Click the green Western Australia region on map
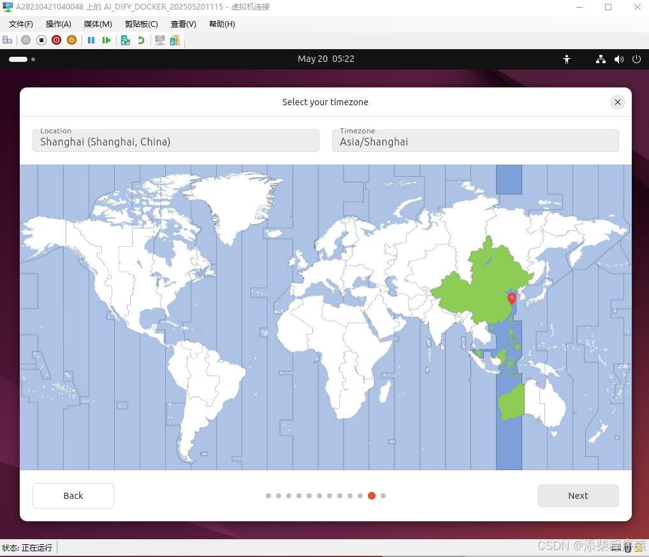Viewport: 649px width, 557px height. [x=511, y=403]
